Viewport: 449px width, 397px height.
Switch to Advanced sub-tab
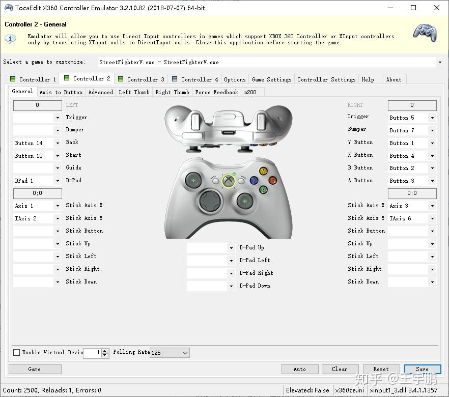click(100, 92)
